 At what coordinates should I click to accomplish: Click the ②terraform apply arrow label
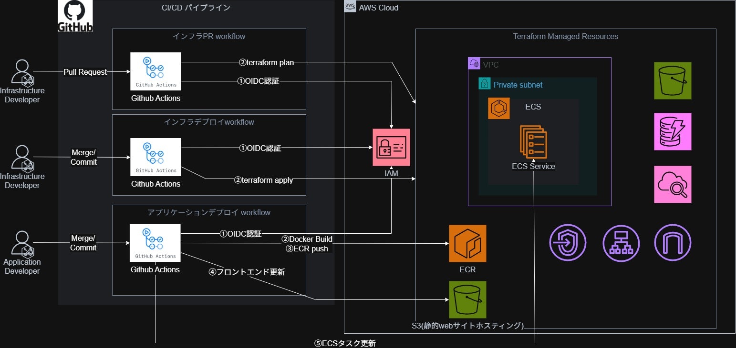[263, 180]
